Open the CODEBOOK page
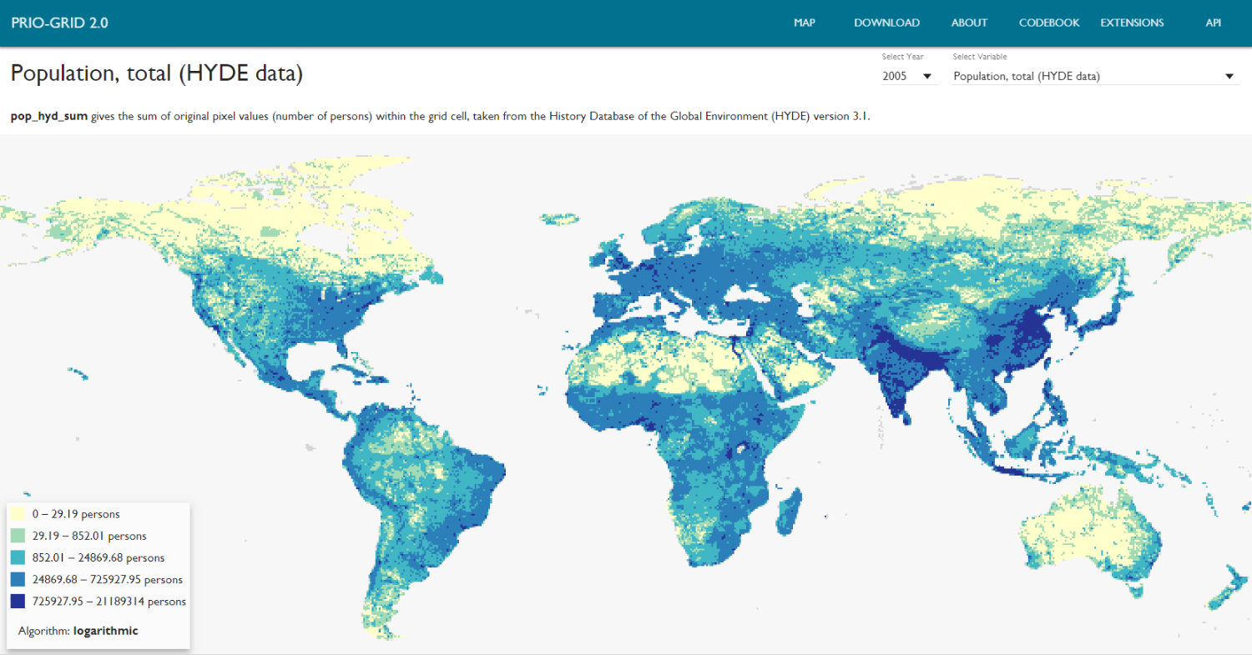The width and height of the screenshot is (1252, 655). 1049,23
